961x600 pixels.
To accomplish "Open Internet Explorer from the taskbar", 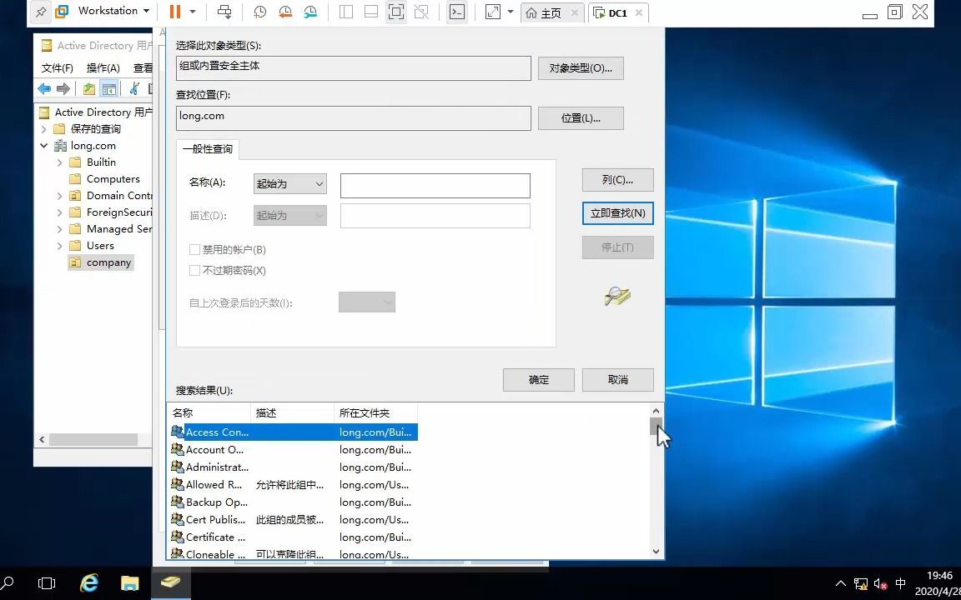I will tap(89, 583).
